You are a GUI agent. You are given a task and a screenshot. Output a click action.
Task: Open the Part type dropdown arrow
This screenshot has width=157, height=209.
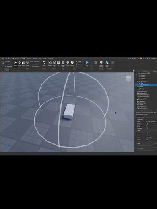point(54,67)
